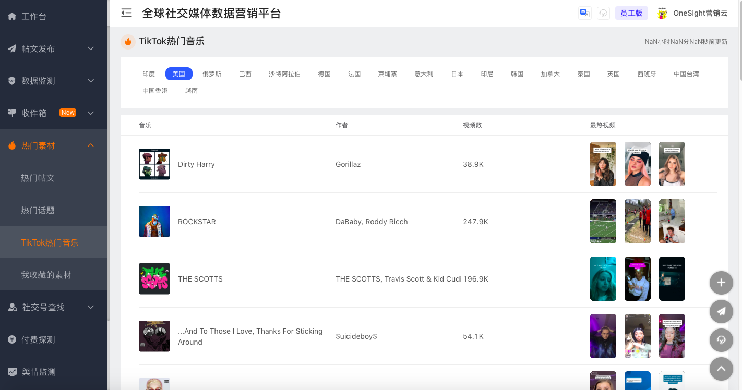Click the OneSight营销云 account name
The width and height of the screenshot is (742, 390).
click(x=700, y=13)
